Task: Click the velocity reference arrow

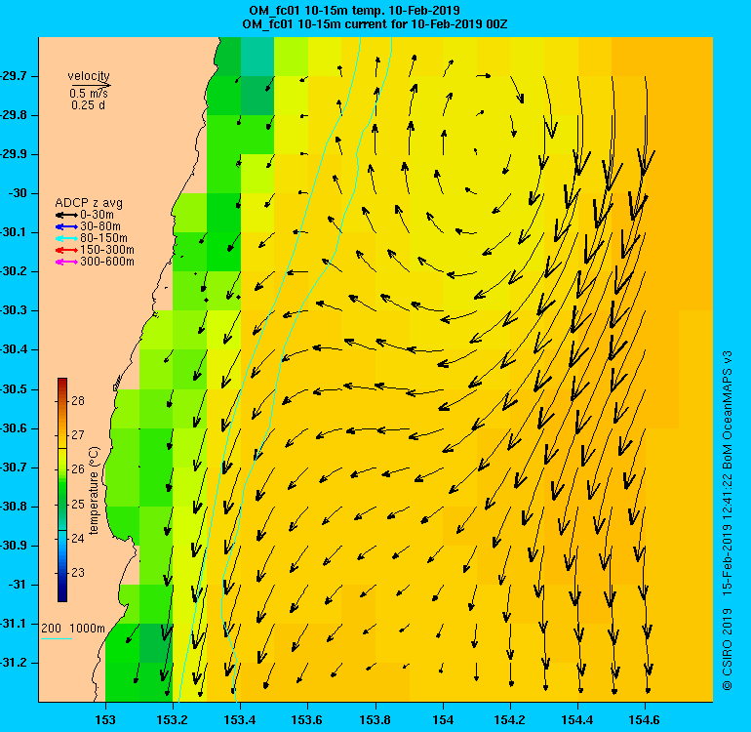Action: [x=91, y=85]
